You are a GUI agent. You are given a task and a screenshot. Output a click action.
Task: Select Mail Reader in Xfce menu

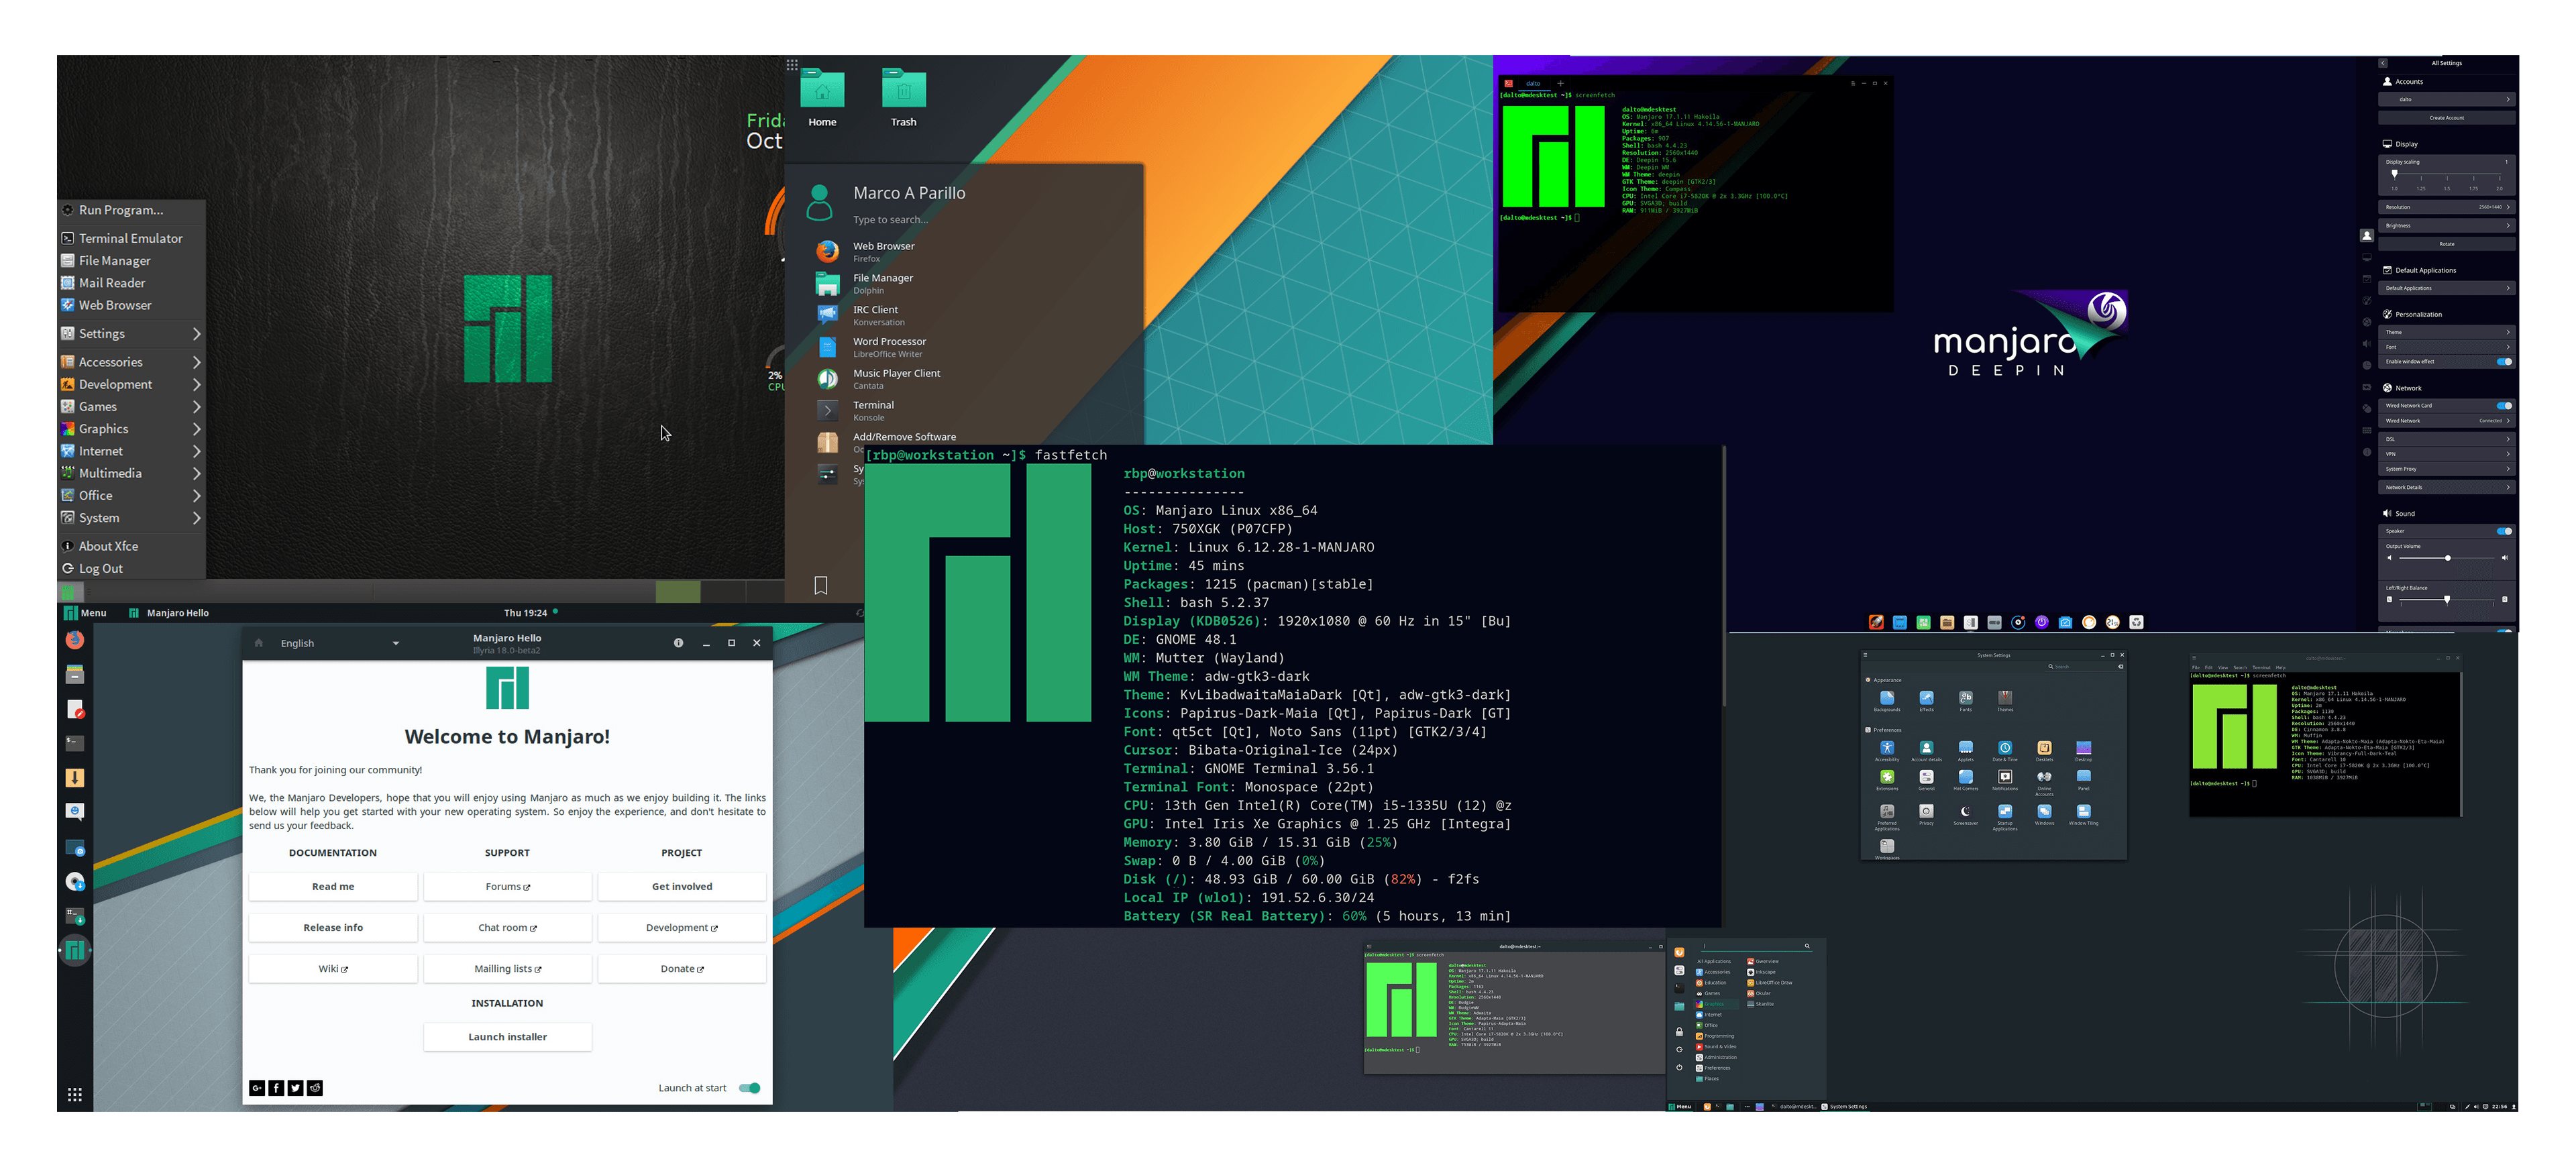(131, 283)
